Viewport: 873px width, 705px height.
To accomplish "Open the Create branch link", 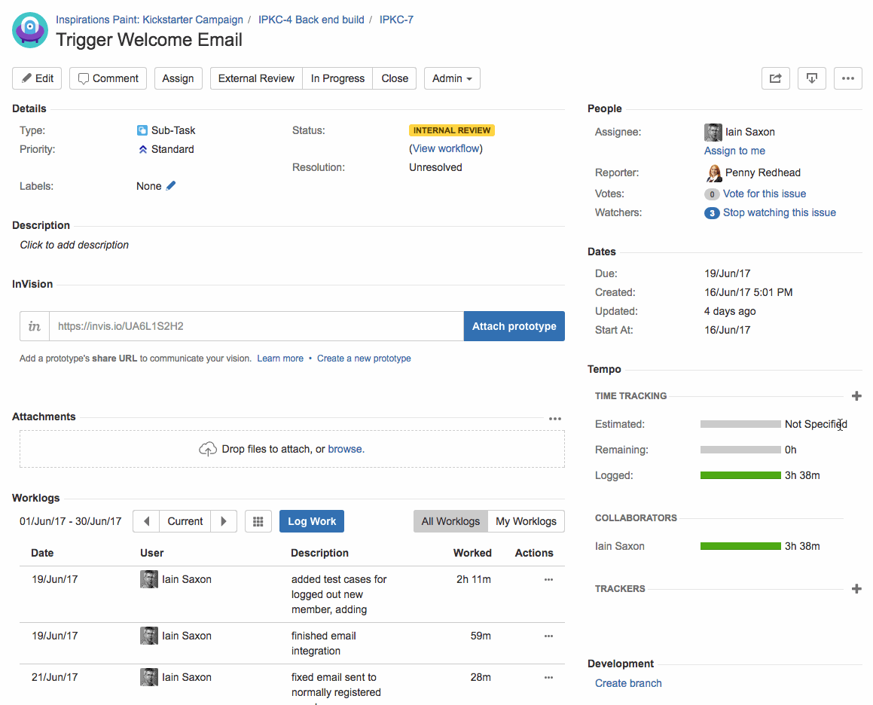I will click(628, 683).
